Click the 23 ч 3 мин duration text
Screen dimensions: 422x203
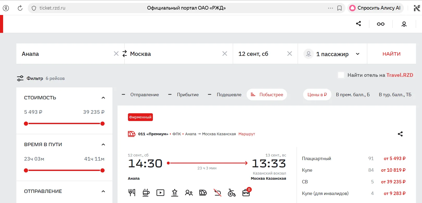(x=207, y=168)
